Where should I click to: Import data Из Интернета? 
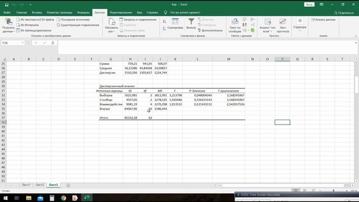pos(27,25)
